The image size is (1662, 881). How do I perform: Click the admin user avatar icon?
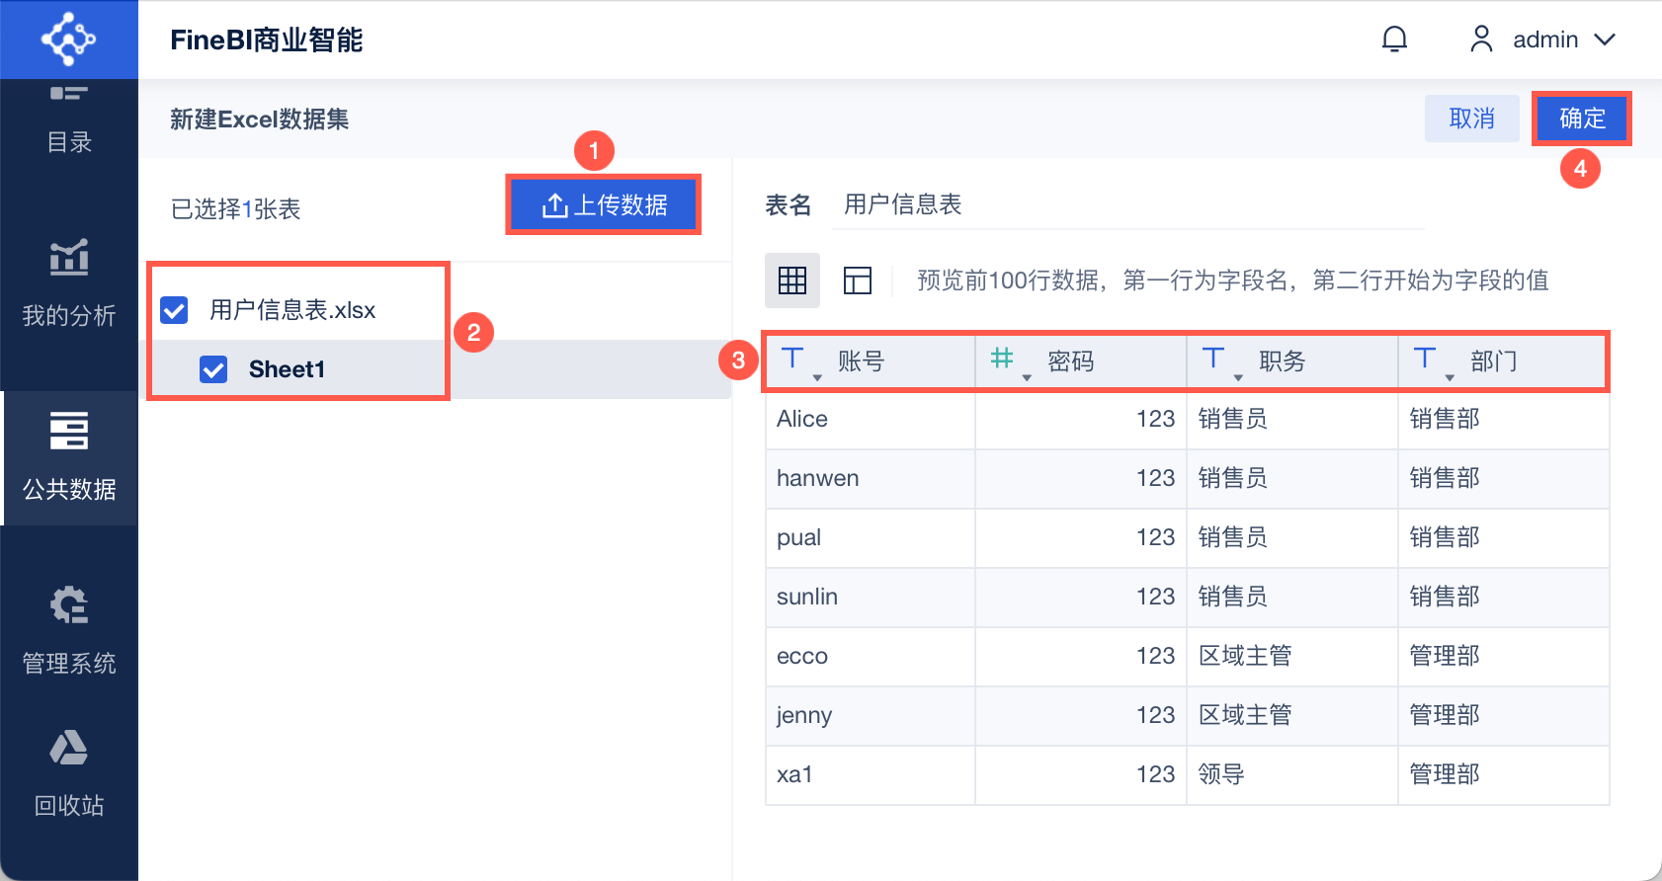1481,40
